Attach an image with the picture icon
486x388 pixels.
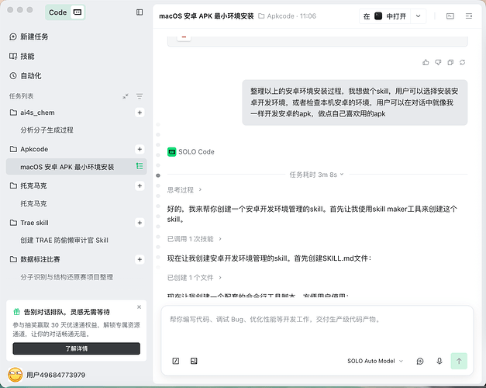(194, 361)
